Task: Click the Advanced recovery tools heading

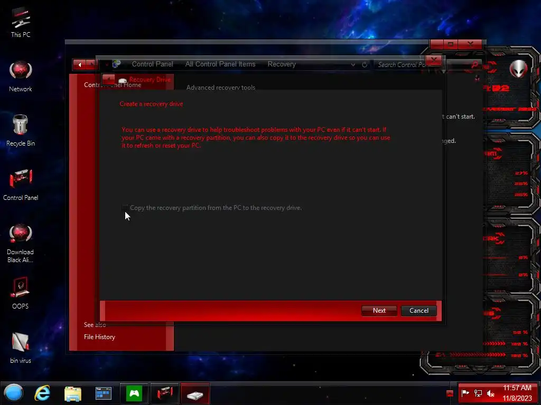Action: 221,88
